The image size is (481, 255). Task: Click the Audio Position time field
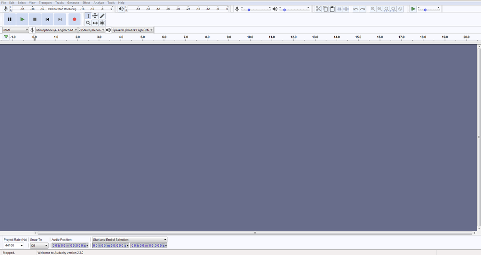[x=69, y=245]
